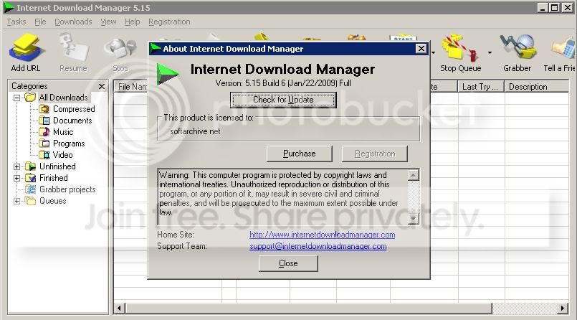The height and width of the screenshot is (320, 577).
Task: Minimize the Internet Download Manager window
Action: coord(543,7)
